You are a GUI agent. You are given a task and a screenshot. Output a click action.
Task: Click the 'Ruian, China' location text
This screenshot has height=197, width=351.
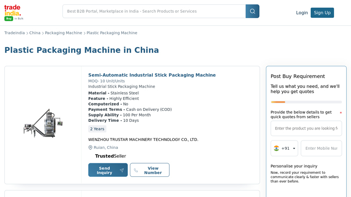tap(106, 148)
